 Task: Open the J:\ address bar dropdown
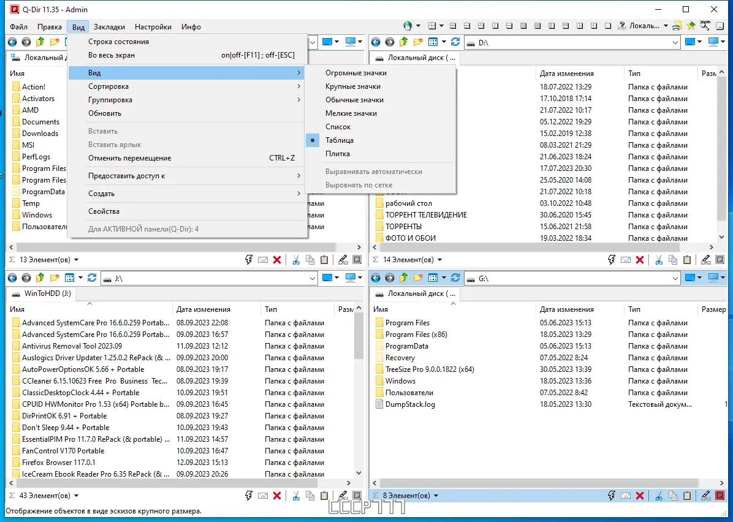[313, 279]
